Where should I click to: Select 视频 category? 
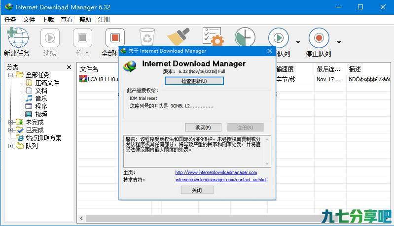(41, 114)
